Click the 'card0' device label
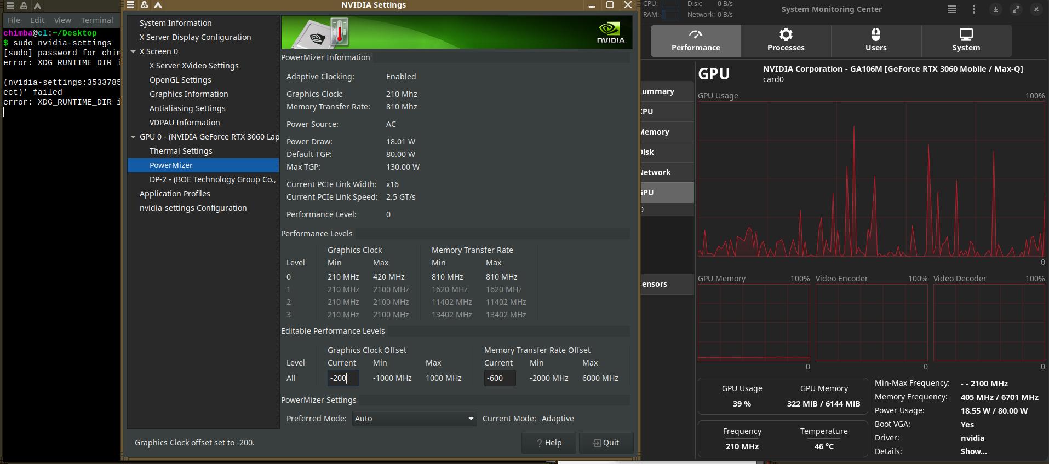Screen dimensions: 1049x464 coord(773,79)
